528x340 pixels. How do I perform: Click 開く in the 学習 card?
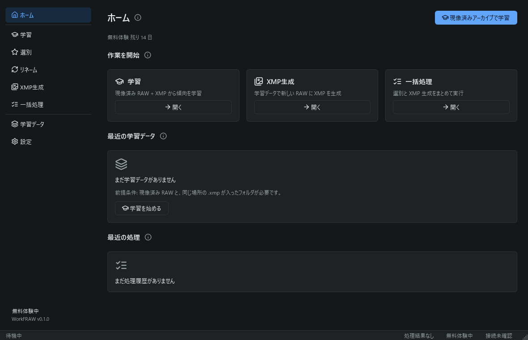173,107
